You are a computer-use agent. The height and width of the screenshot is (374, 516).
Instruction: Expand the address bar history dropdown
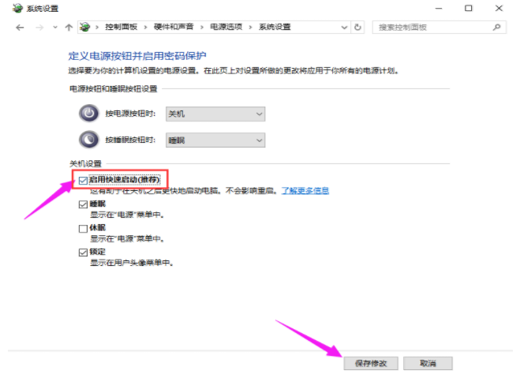point(343,27)
